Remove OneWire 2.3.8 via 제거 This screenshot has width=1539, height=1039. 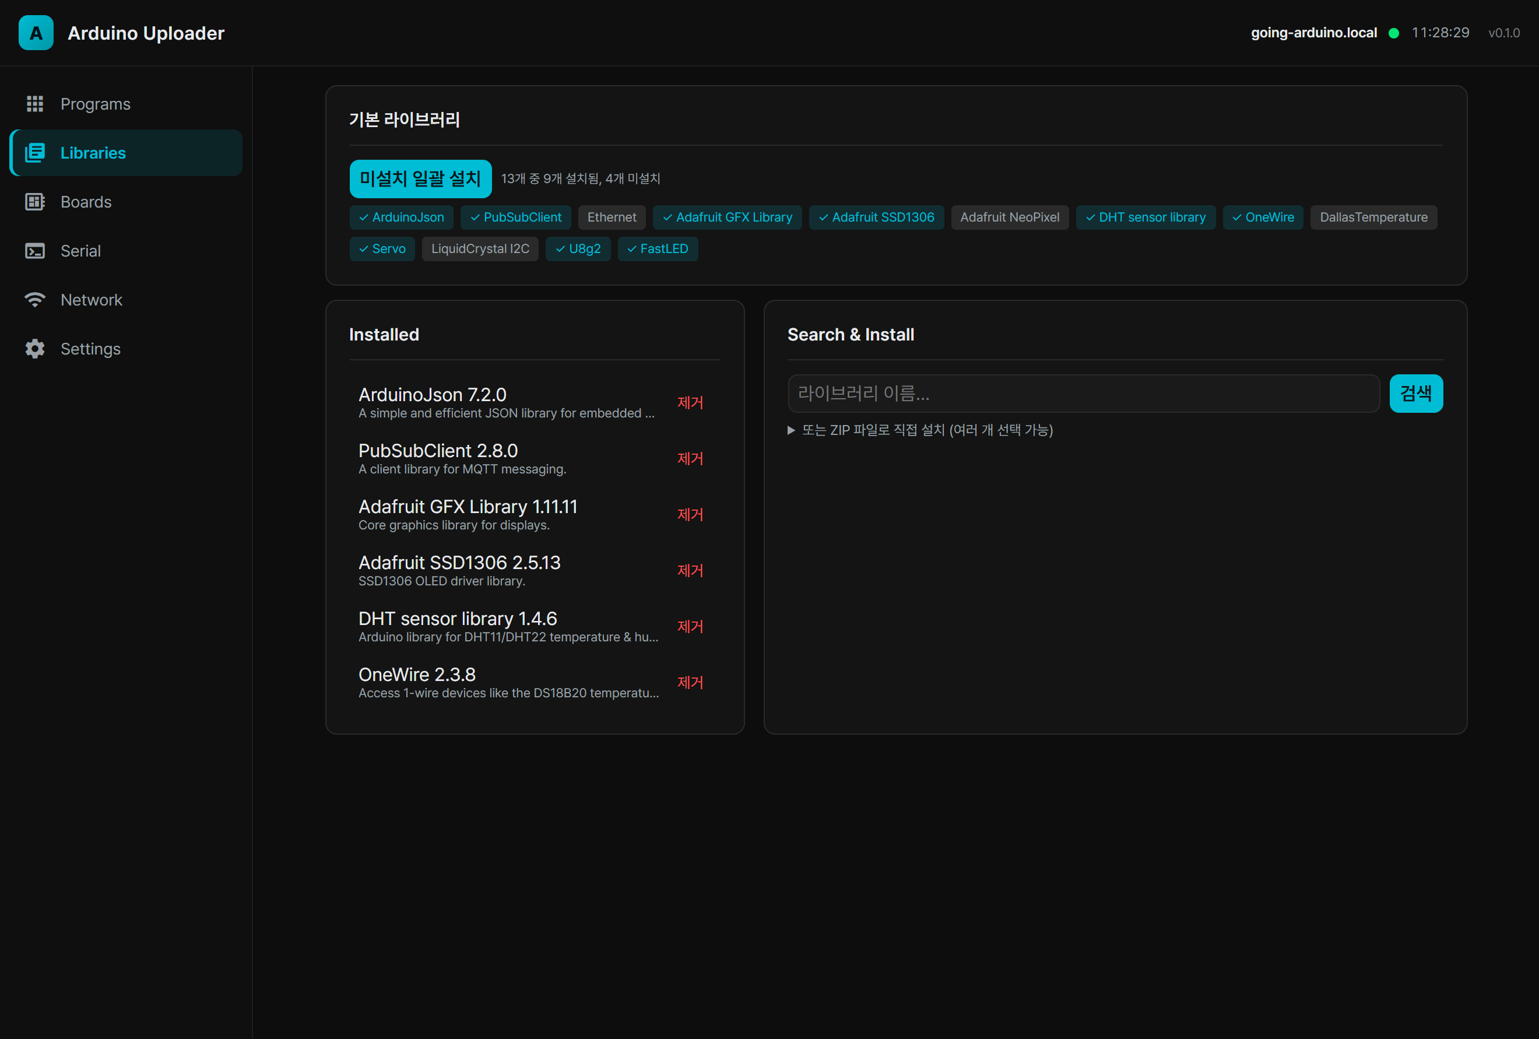690,682
